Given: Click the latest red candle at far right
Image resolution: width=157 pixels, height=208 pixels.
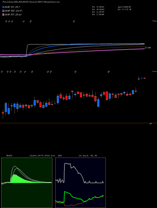Looking at the screenshot, I should tap(144, 78).
